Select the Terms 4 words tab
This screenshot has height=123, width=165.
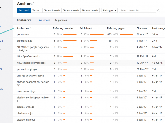90,11
